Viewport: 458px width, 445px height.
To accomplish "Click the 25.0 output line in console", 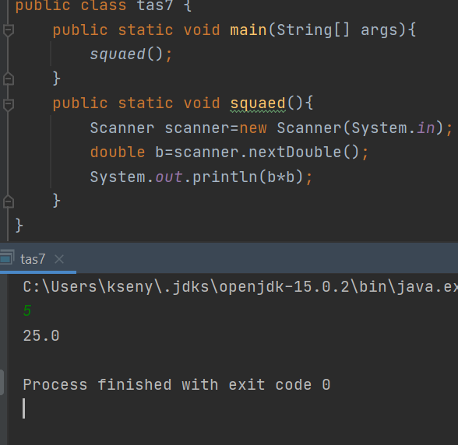I will point(41,335).
